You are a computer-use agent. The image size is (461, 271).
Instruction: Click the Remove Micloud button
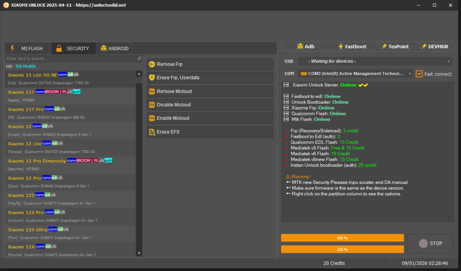[210, 91]
